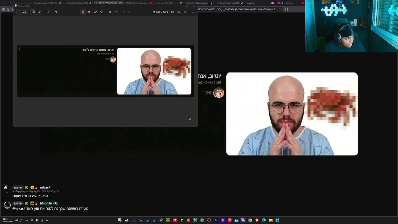Switch to 'That girl that wanna' tab
This screenshot has width=398, height=224.
(x=138, y=3)
